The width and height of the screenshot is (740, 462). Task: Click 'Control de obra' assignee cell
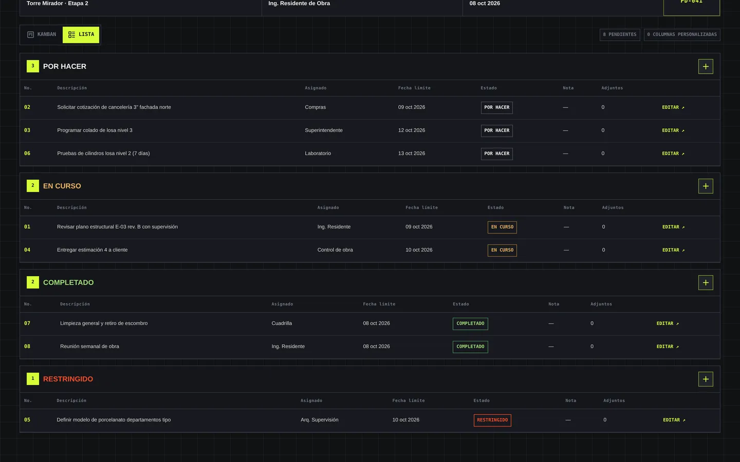point(335,250)
